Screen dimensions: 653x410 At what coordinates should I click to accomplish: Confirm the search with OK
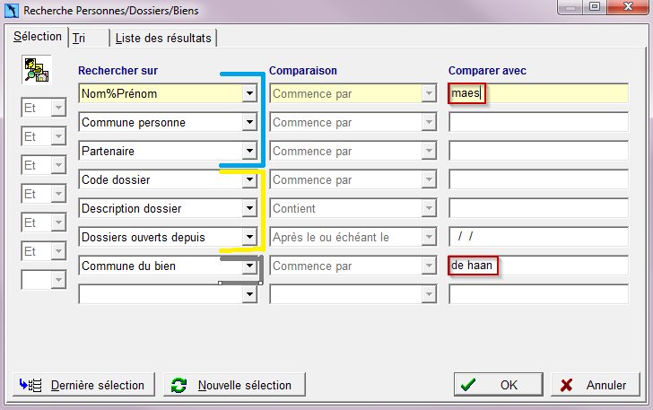click(499, 385)
